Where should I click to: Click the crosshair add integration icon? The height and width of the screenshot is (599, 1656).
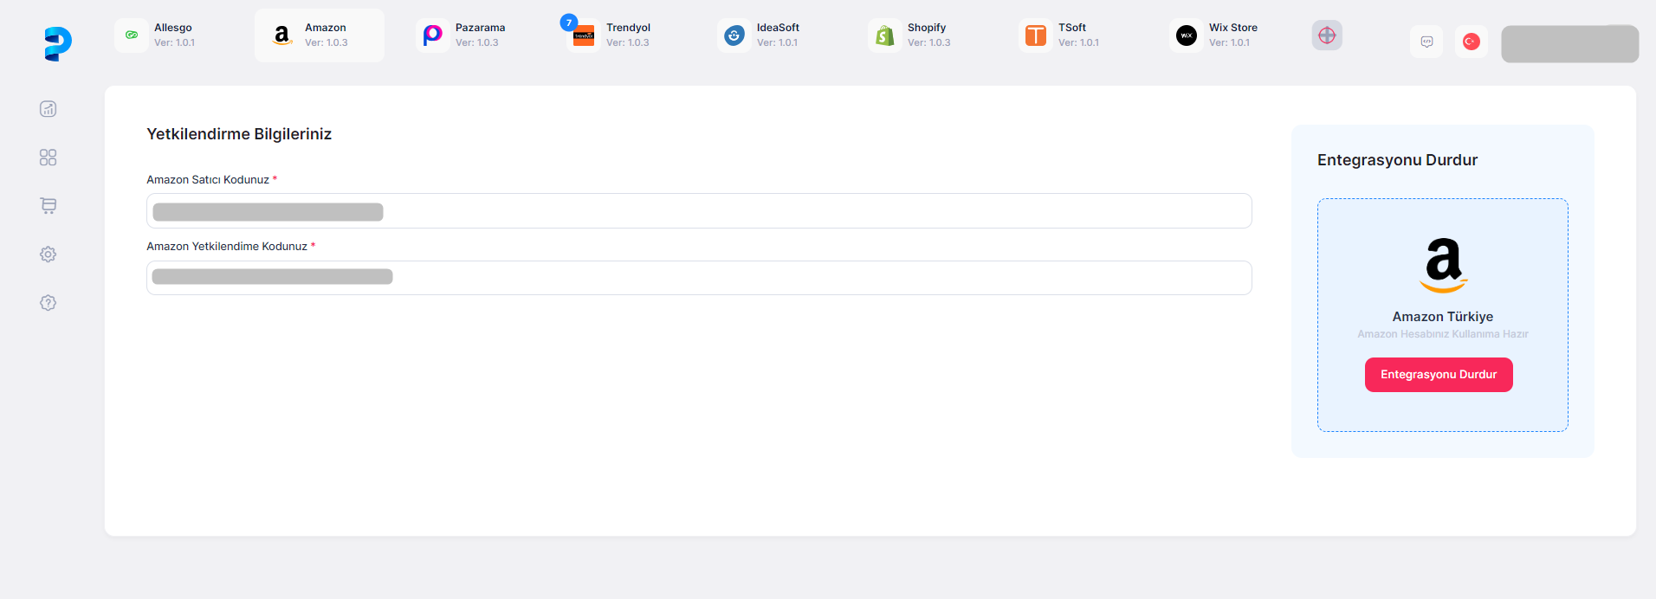click(1326, 35)
